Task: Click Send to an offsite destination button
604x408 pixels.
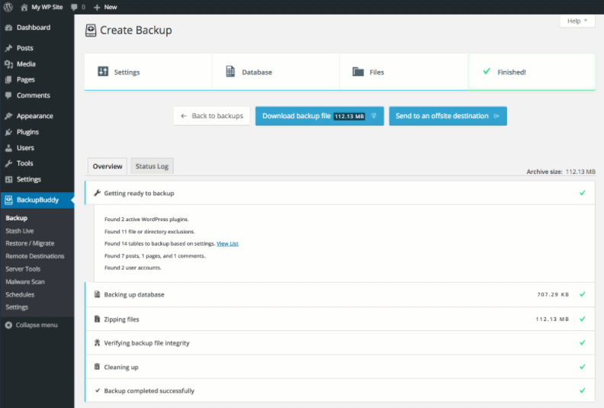Action: pyautogui.click(x=448, y=116)
